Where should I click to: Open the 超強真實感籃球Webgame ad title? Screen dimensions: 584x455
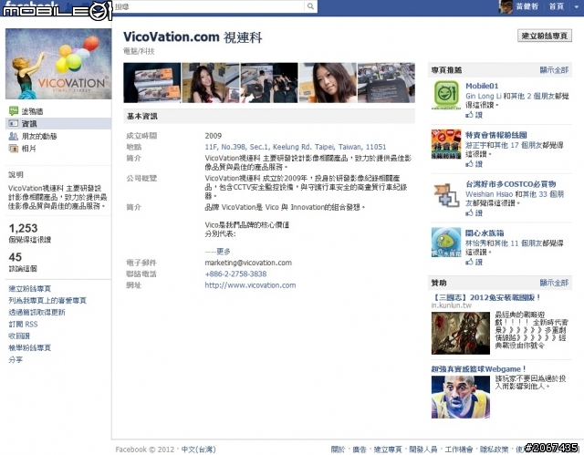click(478, 368)
